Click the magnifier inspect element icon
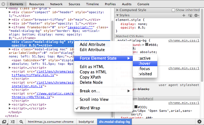204x125 pixels. 21,121
